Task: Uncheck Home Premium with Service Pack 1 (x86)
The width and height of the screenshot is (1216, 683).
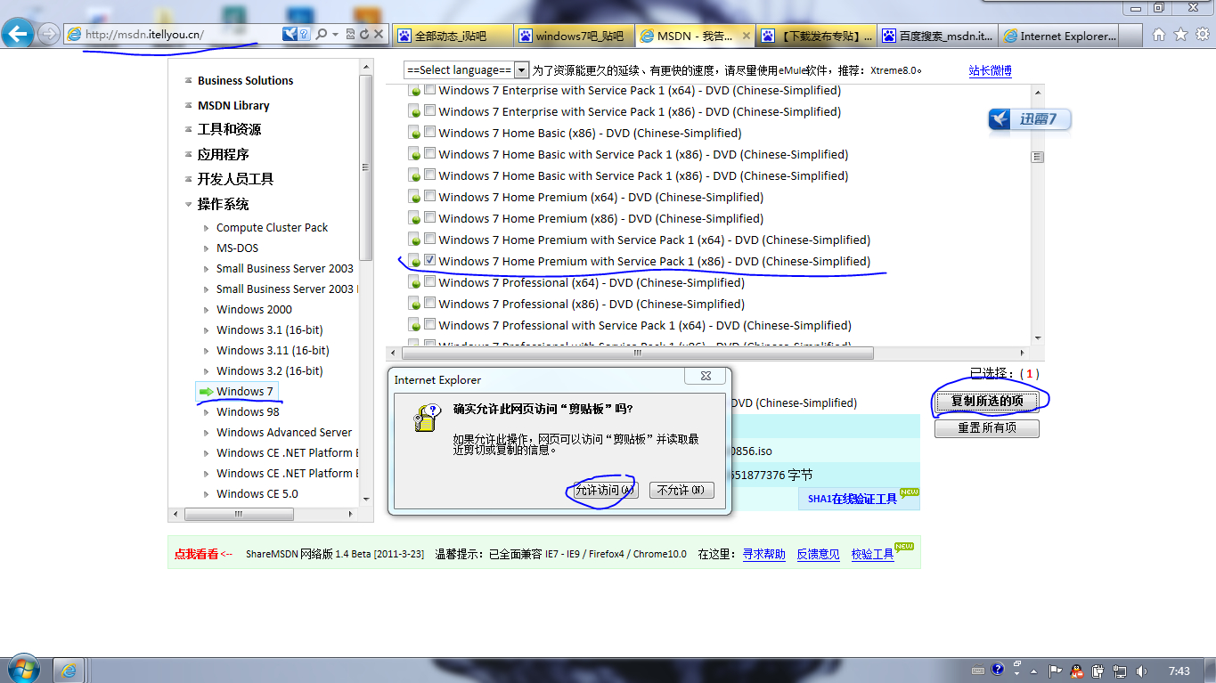Action: click(x=430, y=261)
